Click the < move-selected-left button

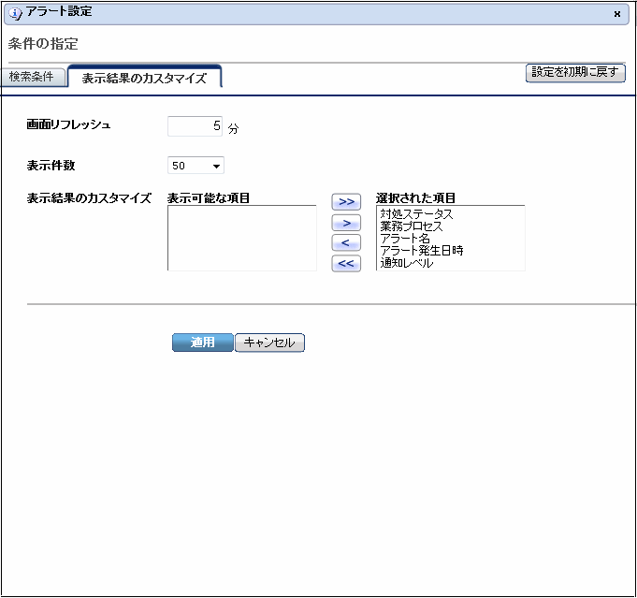pyautogui.click(x=346, y=242)
